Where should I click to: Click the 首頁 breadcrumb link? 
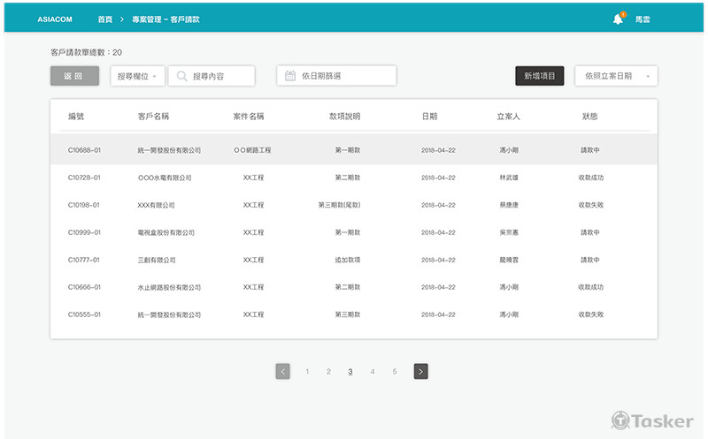(x=105, y=19)
